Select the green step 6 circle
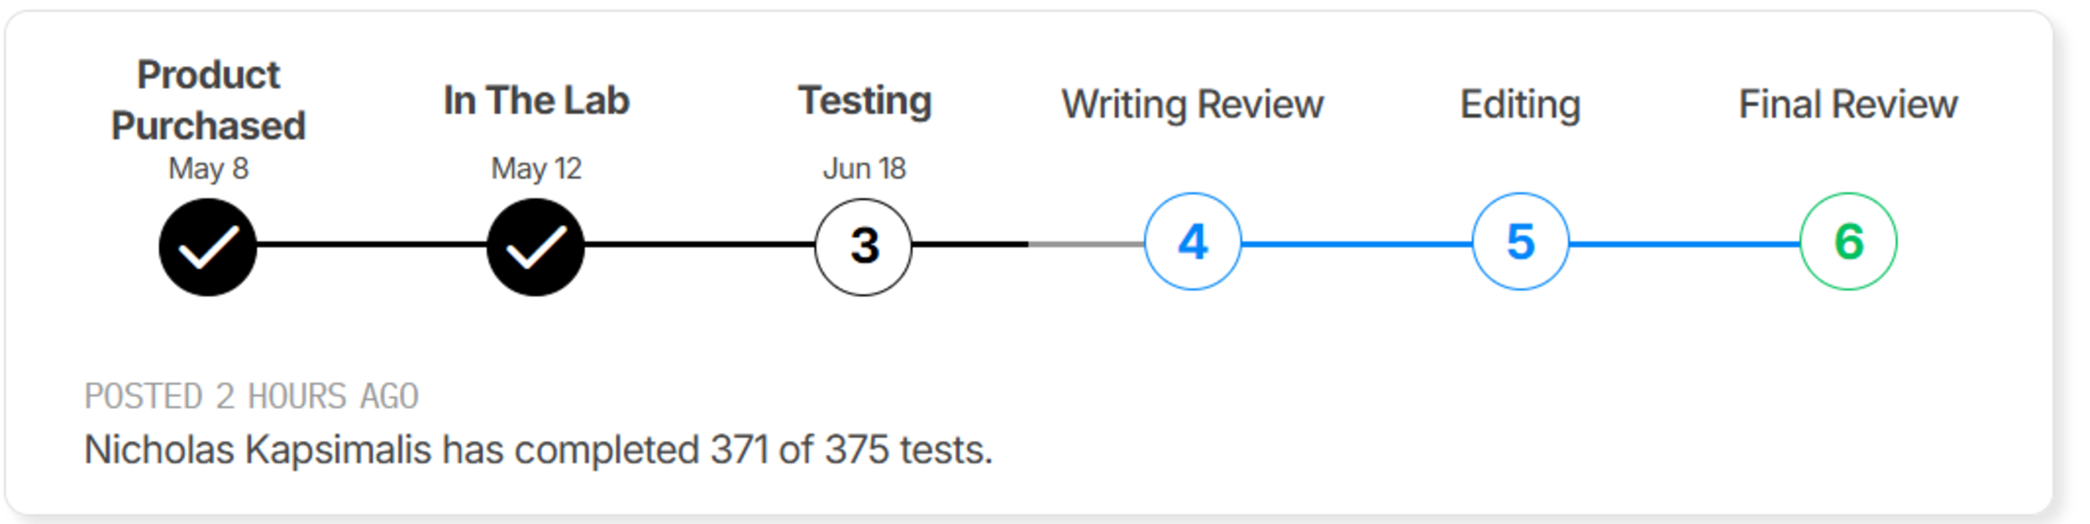 point(1847,242)
